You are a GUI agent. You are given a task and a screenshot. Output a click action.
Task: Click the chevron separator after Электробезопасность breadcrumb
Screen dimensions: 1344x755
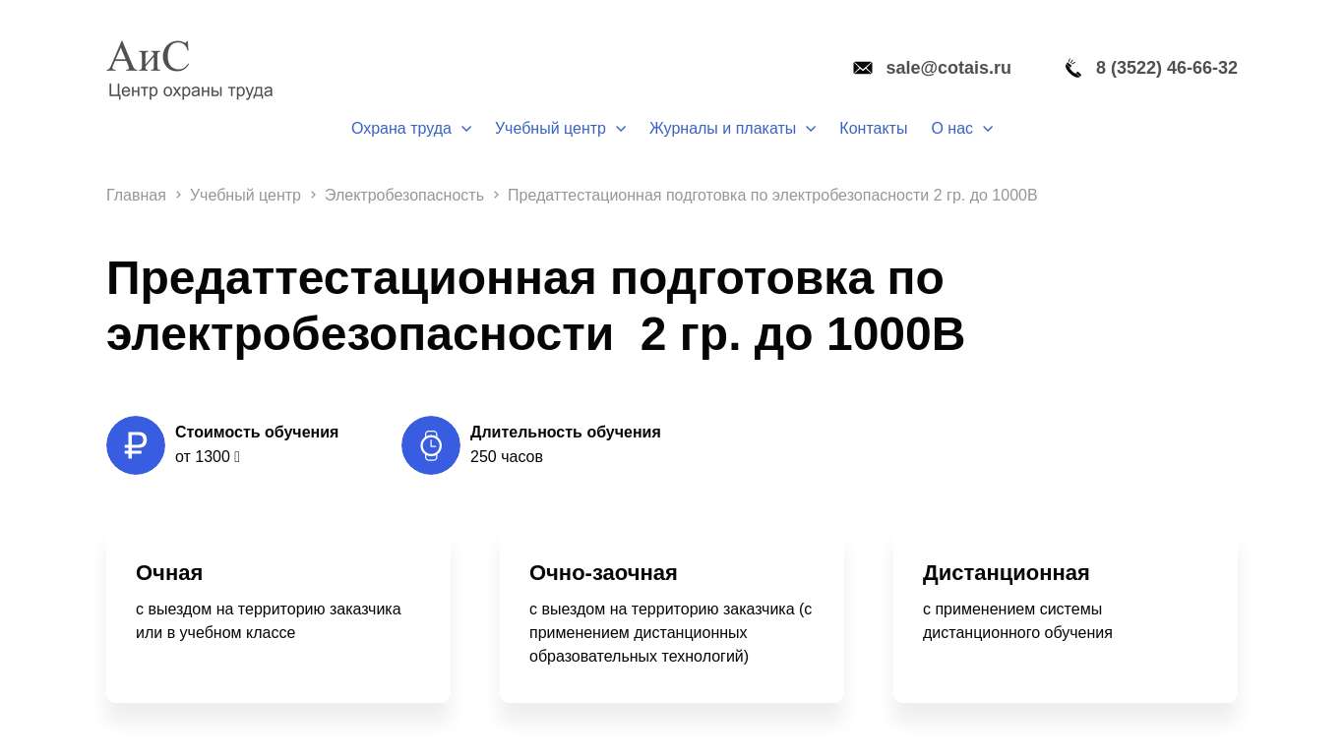coord(496,195)
